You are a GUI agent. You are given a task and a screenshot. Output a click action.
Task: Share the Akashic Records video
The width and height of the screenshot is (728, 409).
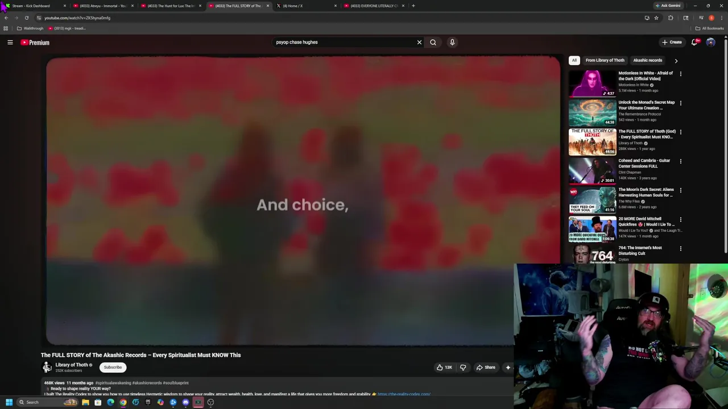[486, 368]
